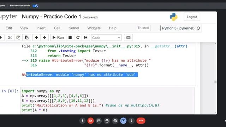Open the cell type Code dropdown
Image resolution: width=226 pixels, height=127 pixels.
[x=106, y=38]
